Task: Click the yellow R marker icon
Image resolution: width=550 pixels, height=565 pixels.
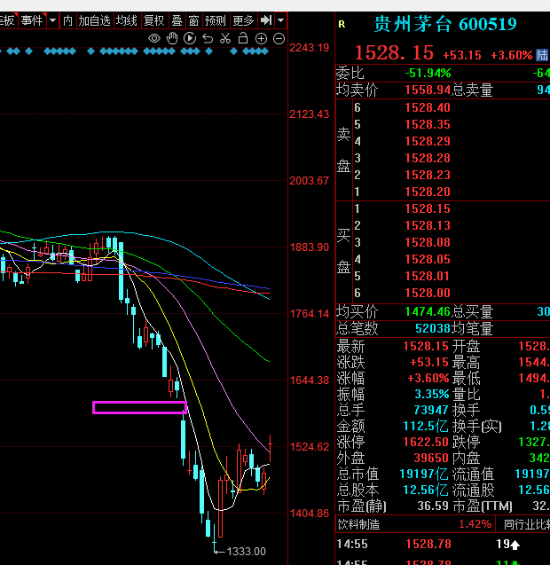Action: click(342, 24)
